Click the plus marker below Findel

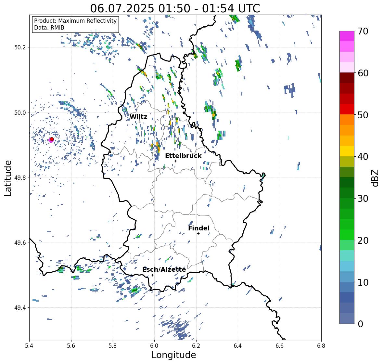(198, 234)
